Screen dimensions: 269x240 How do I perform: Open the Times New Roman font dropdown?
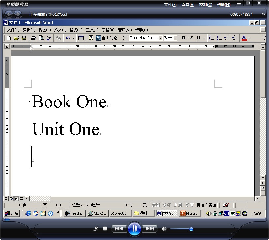[x=160, y=38]
